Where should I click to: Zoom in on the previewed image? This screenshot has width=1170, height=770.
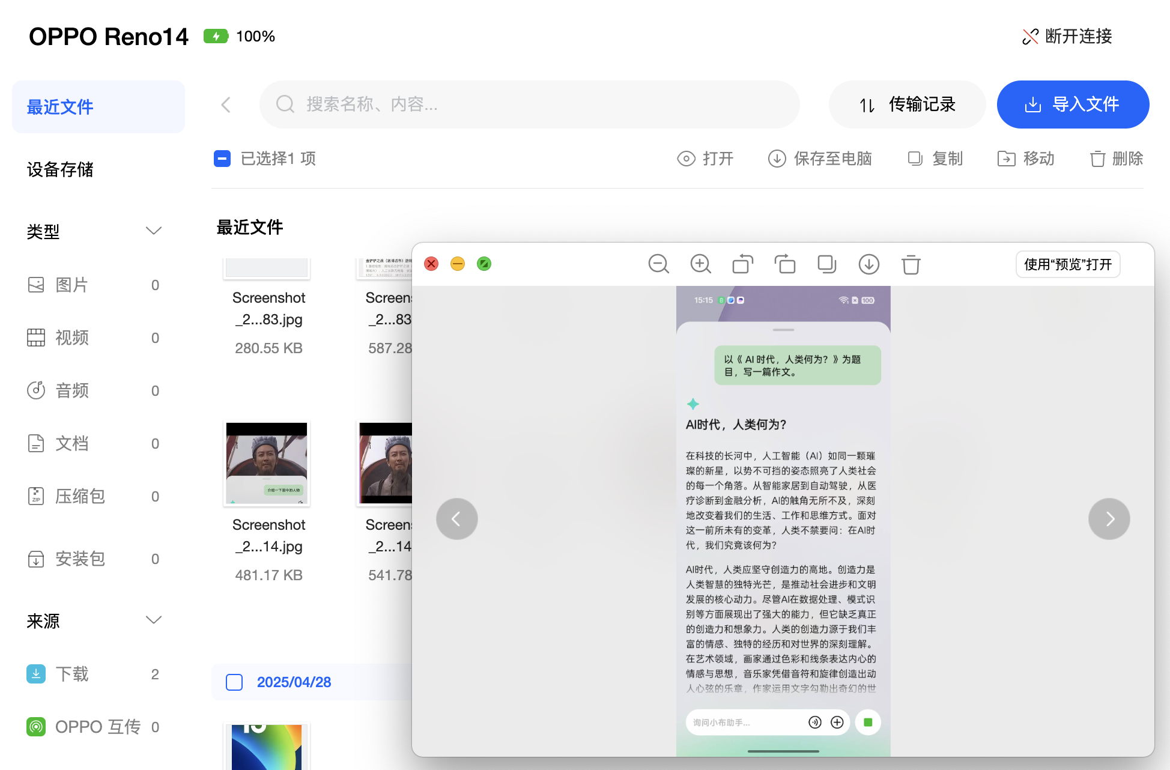click(700, 264)
